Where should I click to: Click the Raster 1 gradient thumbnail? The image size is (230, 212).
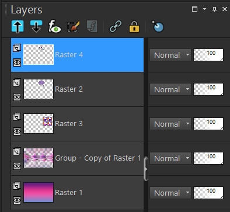pos(39,192)
